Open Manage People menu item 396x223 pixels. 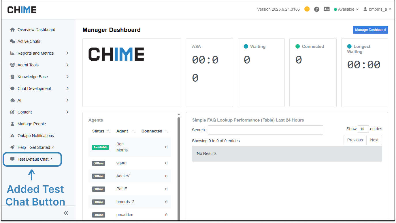pyautogui.click(x=32, y=124)
